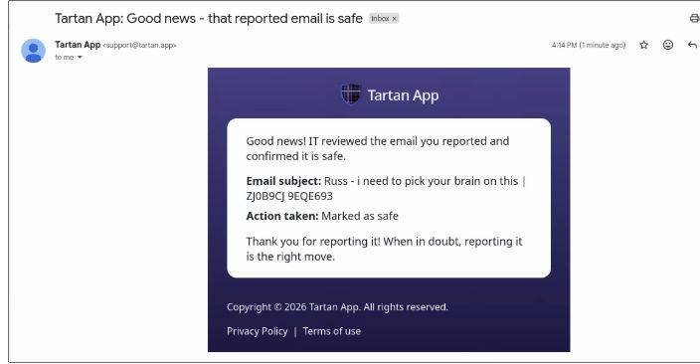Click sender name Tartan App
Image resolution: width=700 pixels, height=364 pixels.
tap(78, 45)
